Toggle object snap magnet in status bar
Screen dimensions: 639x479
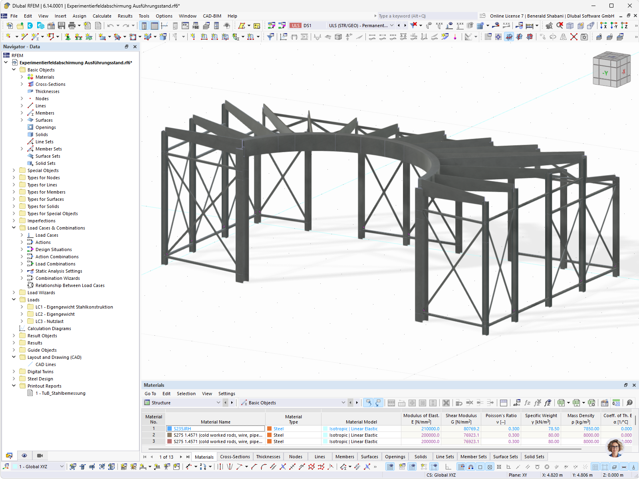pos(471,467)
